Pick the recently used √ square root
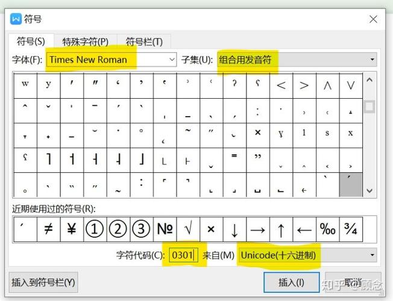 (x=188, y=229)
